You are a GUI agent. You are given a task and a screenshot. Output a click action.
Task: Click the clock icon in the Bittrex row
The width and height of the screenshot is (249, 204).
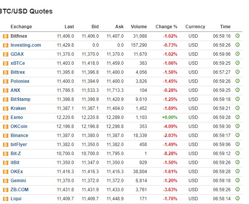point(237,72)
